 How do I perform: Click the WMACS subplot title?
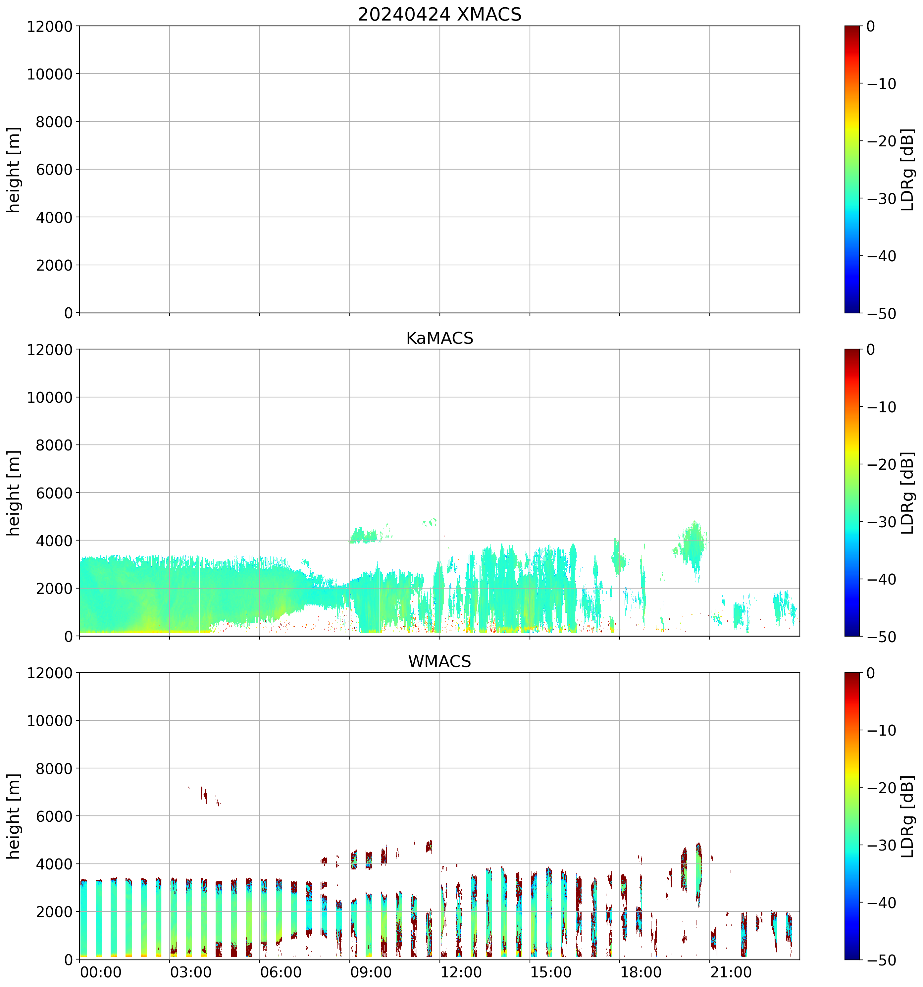[439, 661]
